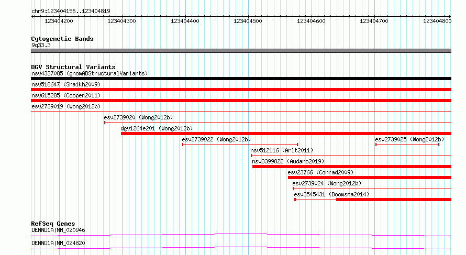Open nsv615285 (Cooper2011) label

66,95
